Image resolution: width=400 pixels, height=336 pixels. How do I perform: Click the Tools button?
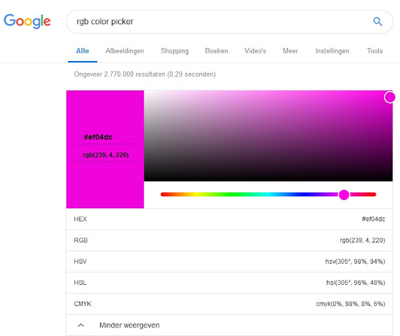[x=375, y=51]
